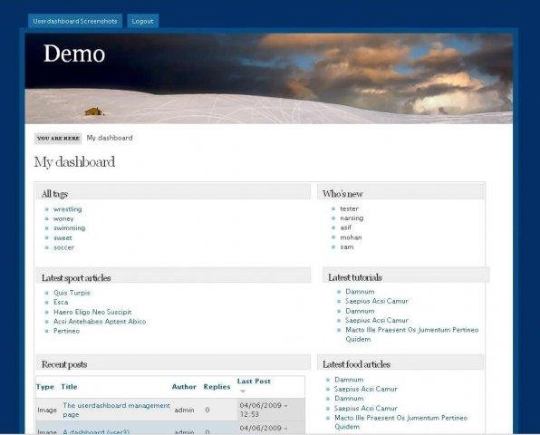Open Macto Ille Praesent tutorial link

pos(412,334)
